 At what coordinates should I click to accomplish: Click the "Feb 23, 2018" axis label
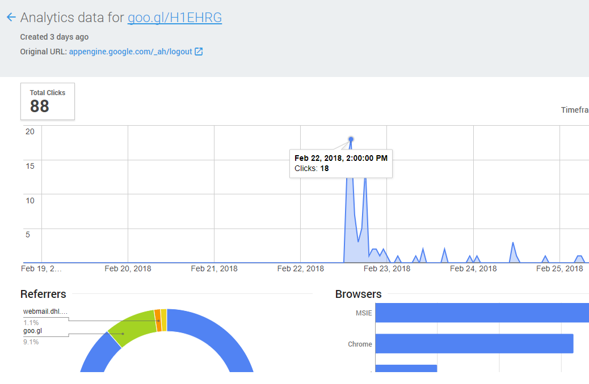[387, 268]
